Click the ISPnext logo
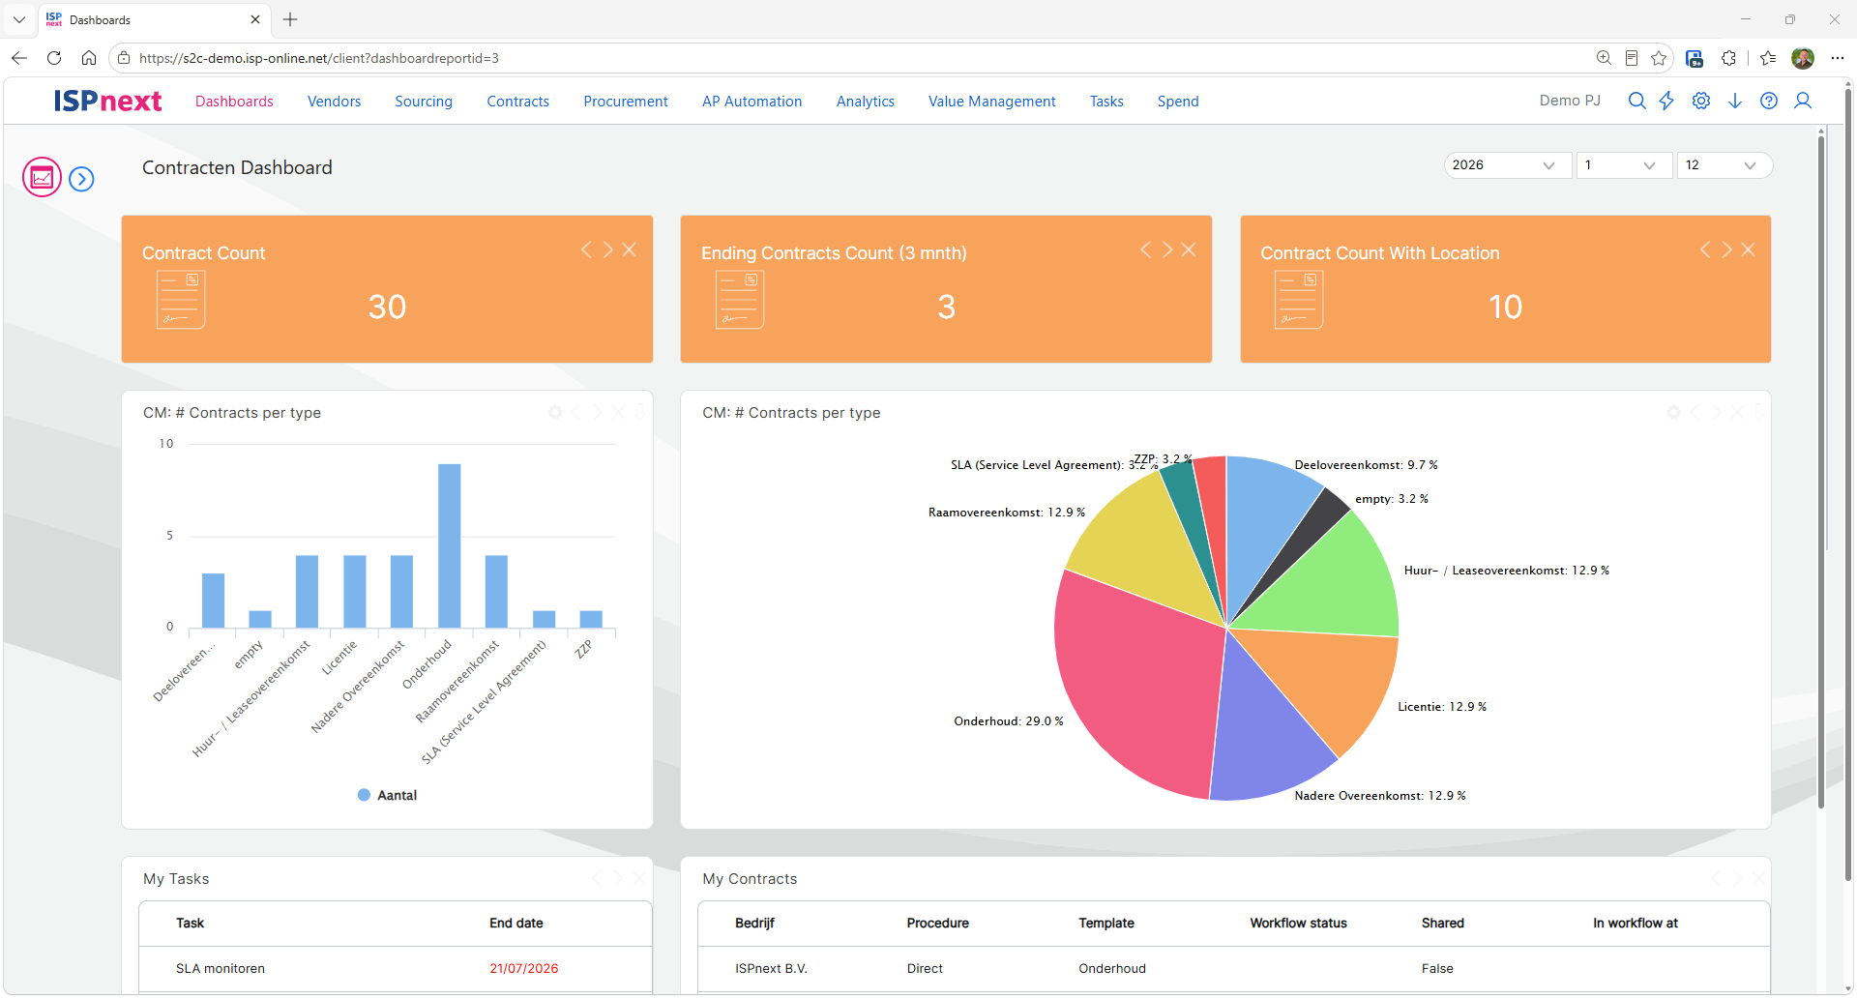 click(107, 101)
